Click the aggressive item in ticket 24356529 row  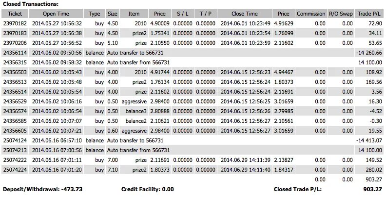coord(134,101)
